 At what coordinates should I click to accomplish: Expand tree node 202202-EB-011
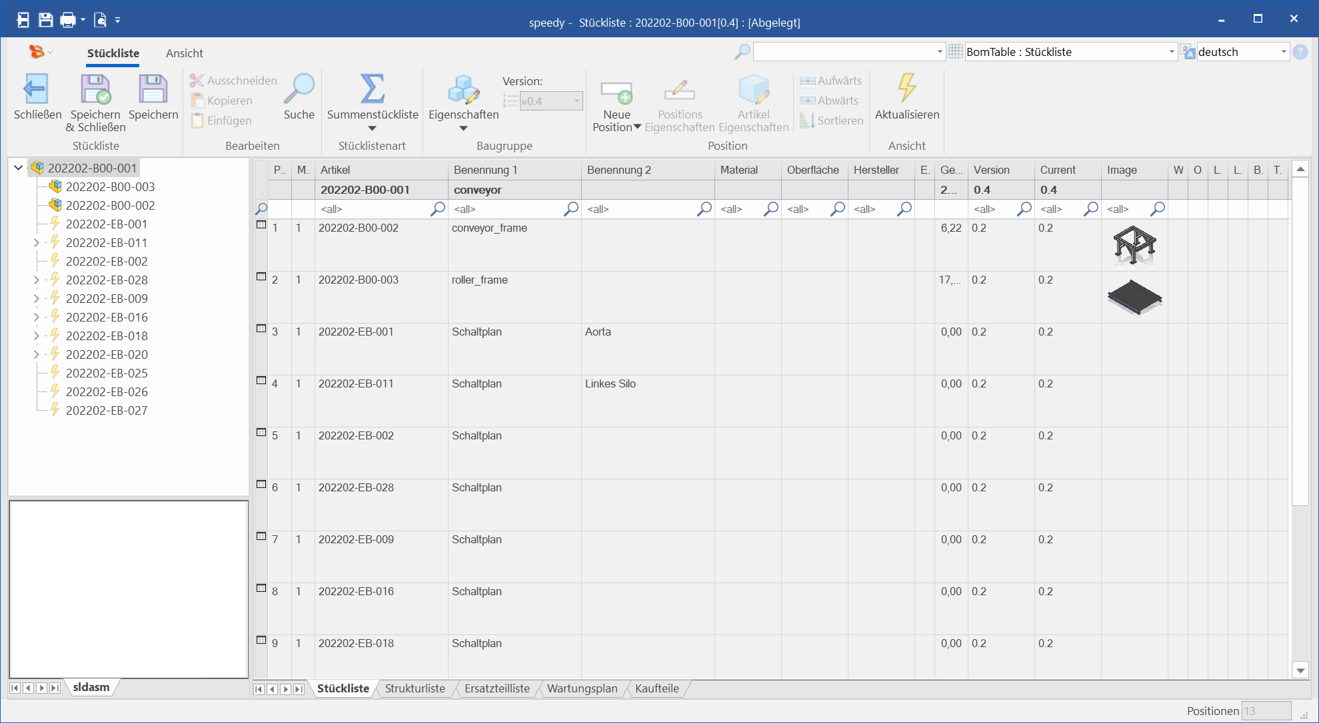point(37,243)
